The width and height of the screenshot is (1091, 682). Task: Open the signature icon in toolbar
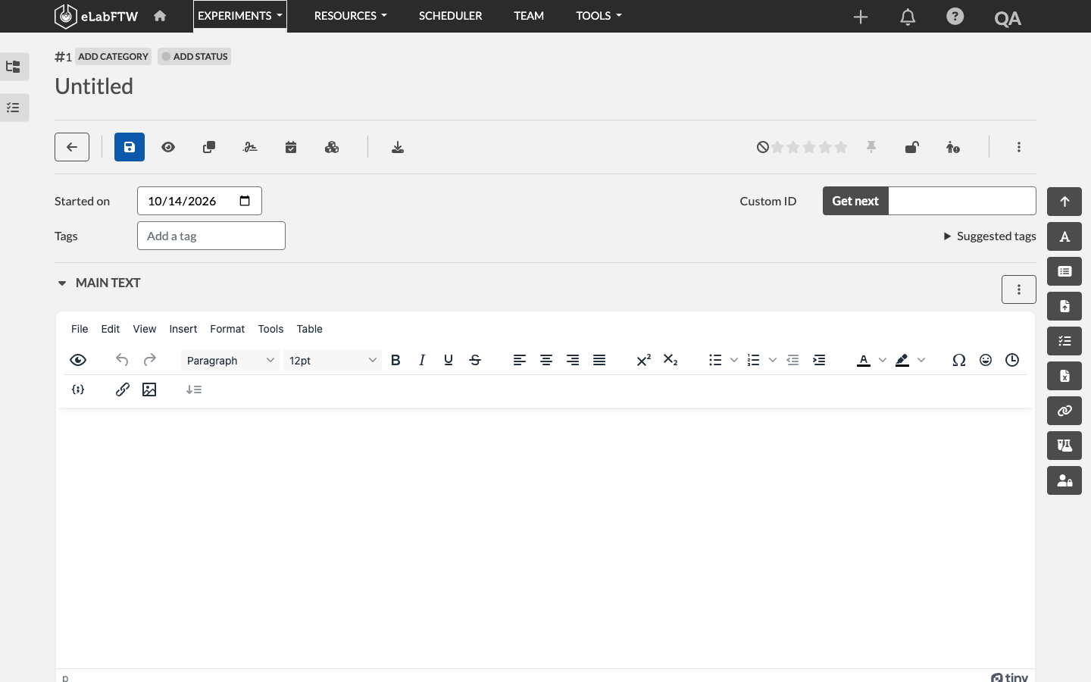pos(250,147)
